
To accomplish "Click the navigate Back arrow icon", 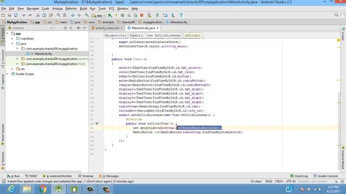I will (x=72, y=15).
